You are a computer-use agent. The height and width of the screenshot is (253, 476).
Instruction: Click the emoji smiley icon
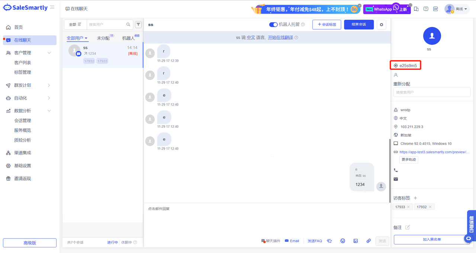point(342,241)
